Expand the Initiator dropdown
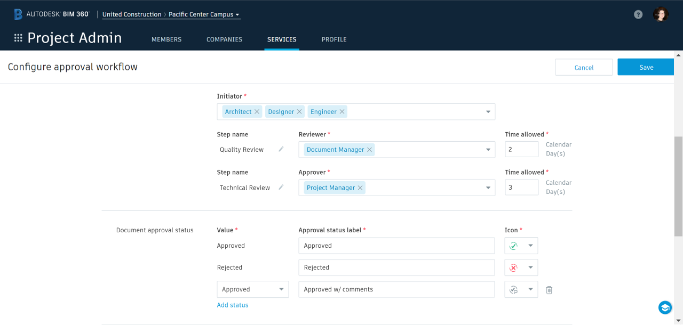This screenshot has width=683, height=325. point(488,112)
